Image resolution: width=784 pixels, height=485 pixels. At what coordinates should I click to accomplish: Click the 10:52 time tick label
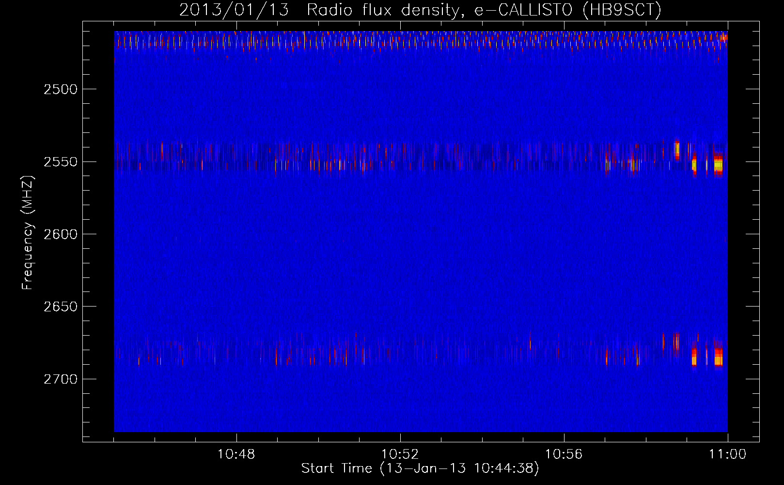point(400,454)
